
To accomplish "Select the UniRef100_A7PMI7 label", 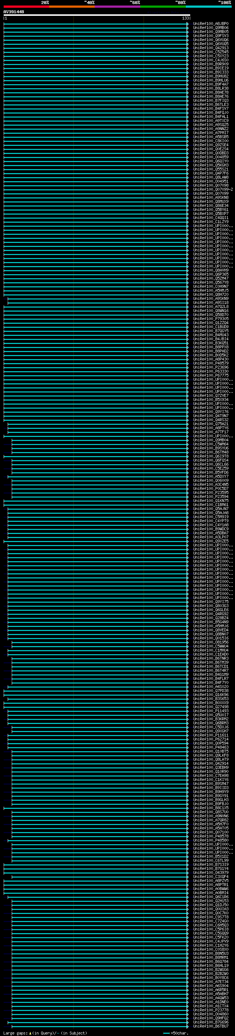I will click(x=210, y=133).
